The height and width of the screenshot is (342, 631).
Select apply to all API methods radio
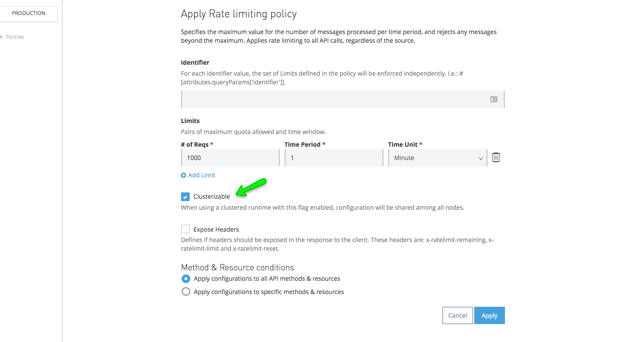tap(186, 279)
